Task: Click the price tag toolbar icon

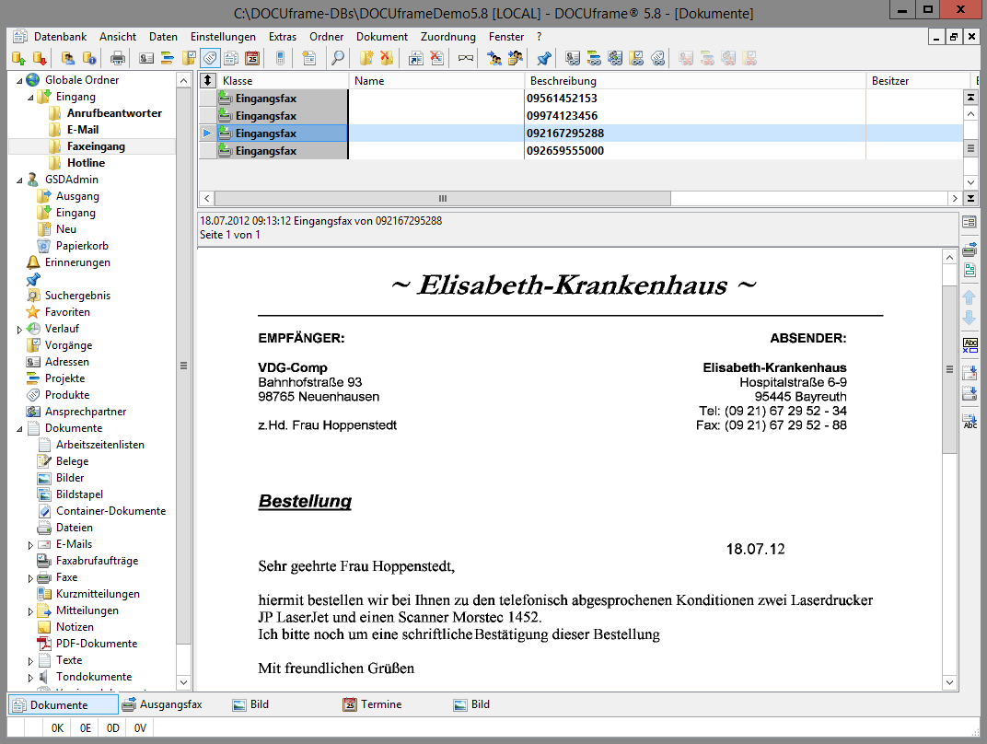Action: [x=210, y=58]
